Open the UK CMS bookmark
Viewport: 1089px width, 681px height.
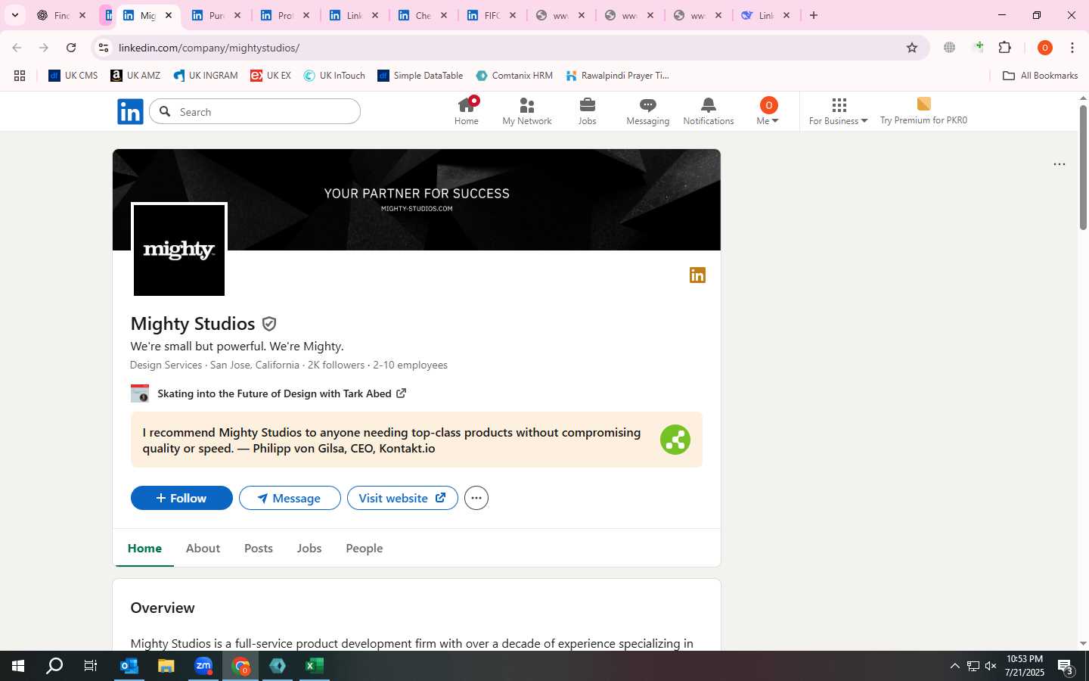(73, 76)
